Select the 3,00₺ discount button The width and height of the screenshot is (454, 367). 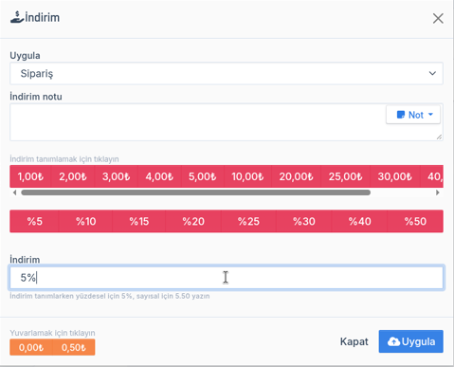point(116,176)
